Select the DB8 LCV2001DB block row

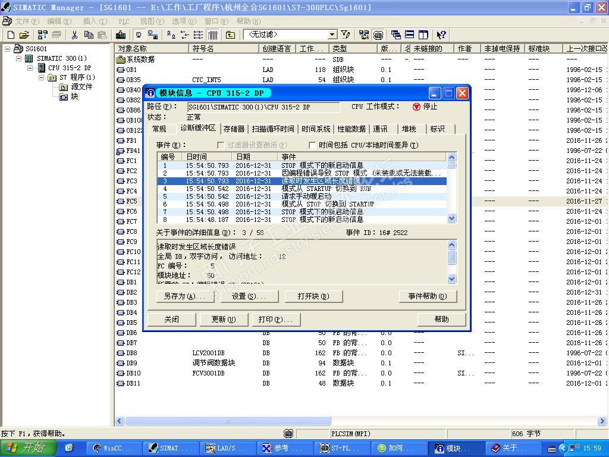click(361, 353)
